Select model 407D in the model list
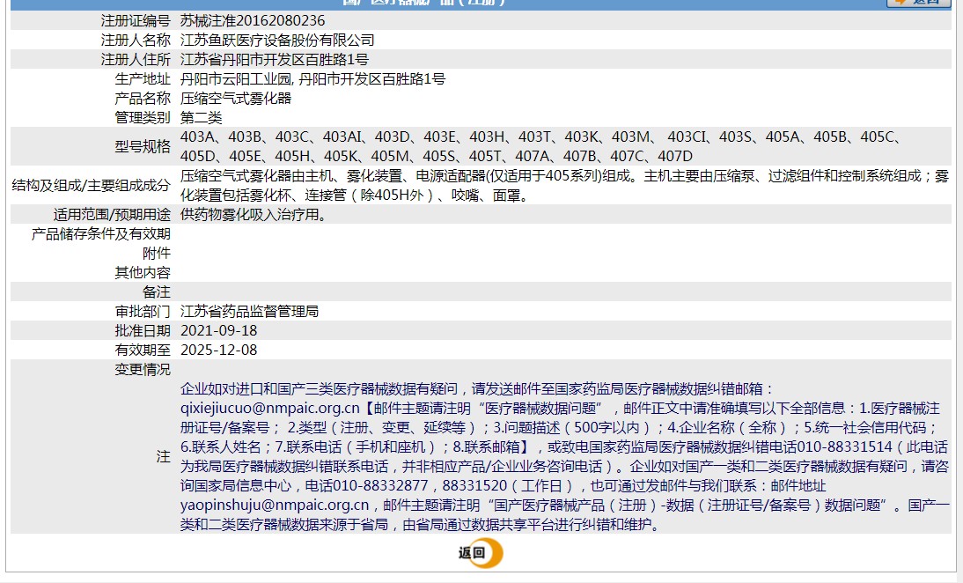963x583 pixels. [675, 156]
